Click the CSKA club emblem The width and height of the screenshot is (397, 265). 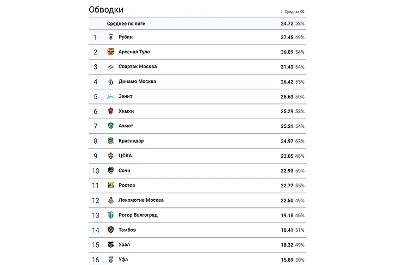pos(110,156)
